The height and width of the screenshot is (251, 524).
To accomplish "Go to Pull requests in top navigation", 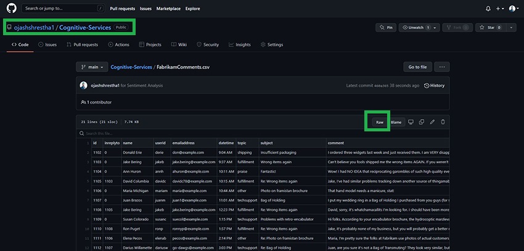I will tap(123, 9).
